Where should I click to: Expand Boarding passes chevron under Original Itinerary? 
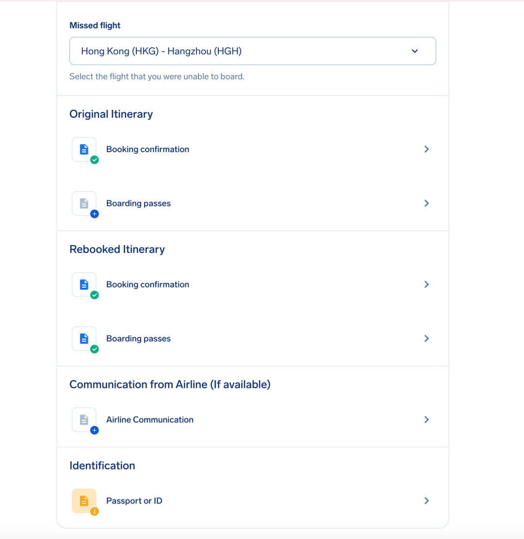click(x=426, y=203)
